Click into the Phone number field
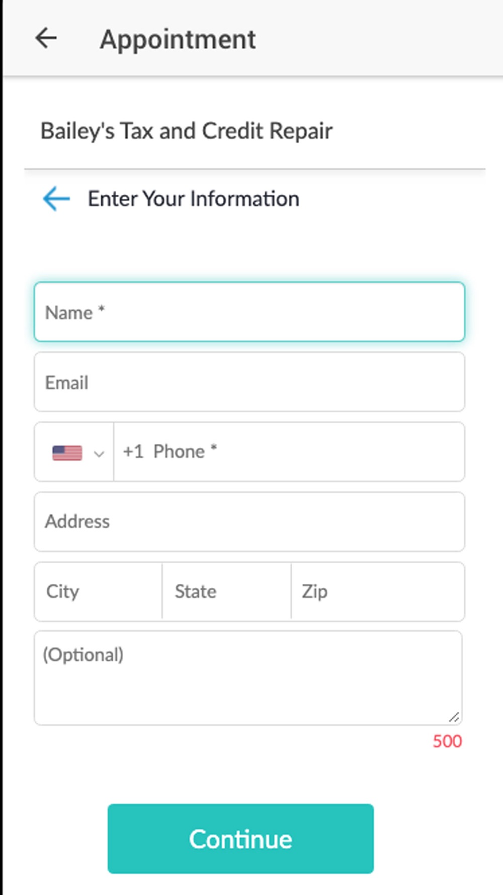 point(289,452)
